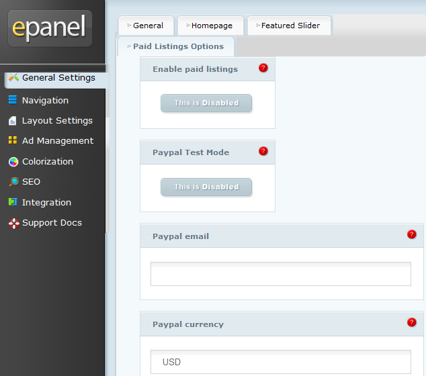The image size is (426, 376).
Task: Click the General Settings tools icon
Action: point(13,77)
